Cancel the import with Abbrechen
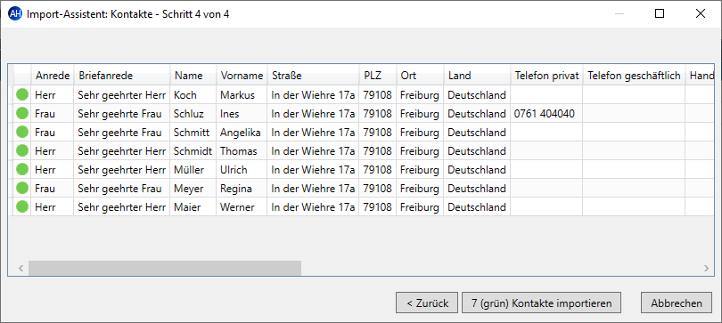 pyautogui.click(x=677, y=303)
